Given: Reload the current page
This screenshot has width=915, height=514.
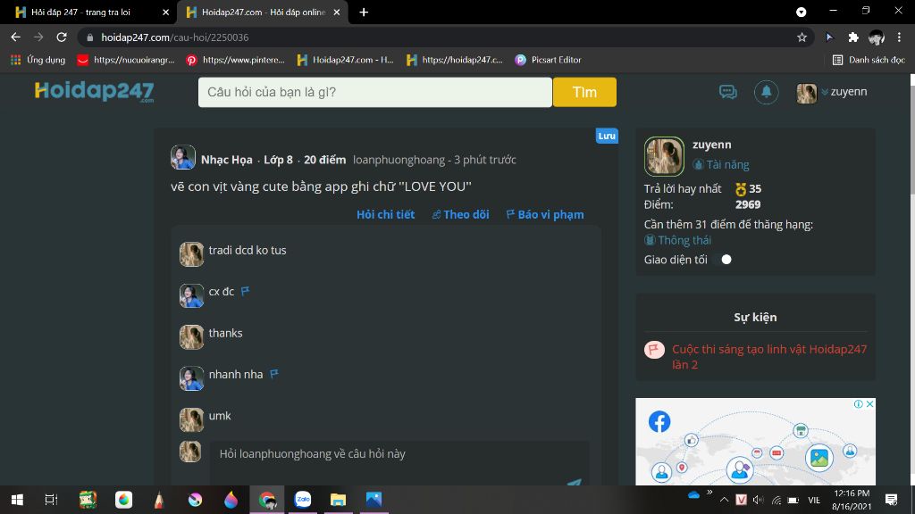Looking at the screenshot, I should [x=62, y=37].
